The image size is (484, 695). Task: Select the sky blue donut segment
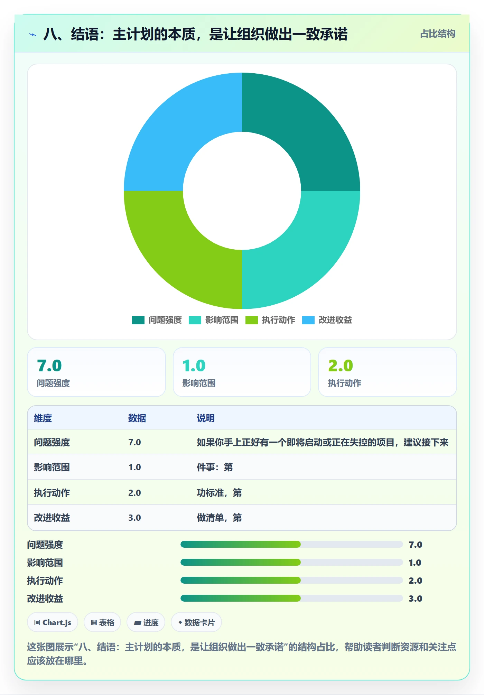point(180,129)
